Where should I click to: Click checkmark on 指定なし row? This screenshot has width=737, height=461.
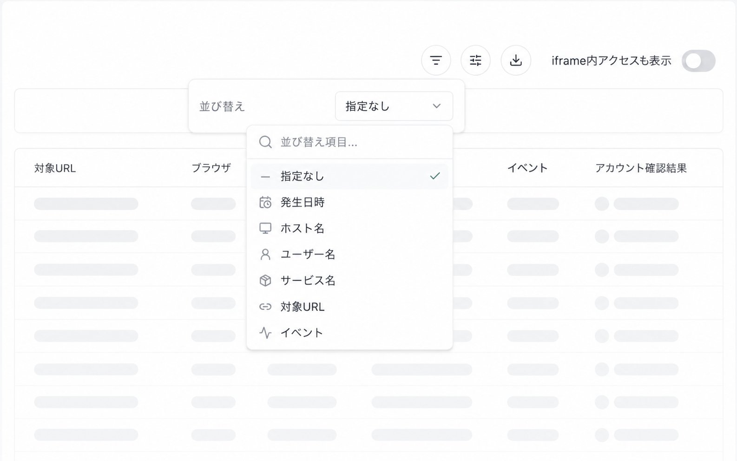tap(435, 176)
